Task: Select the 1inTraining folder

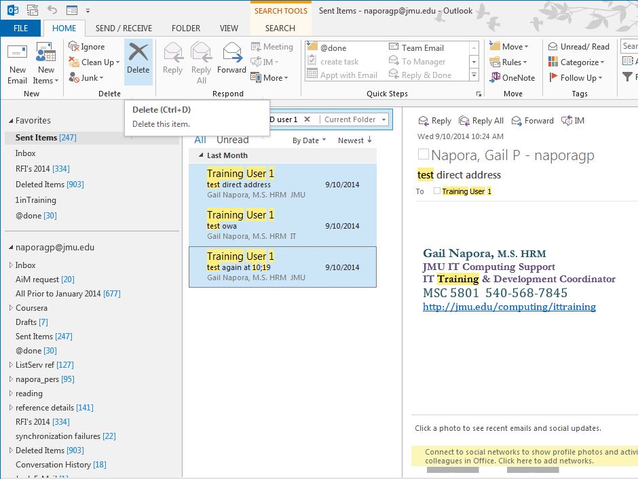Action: (36, 200)
